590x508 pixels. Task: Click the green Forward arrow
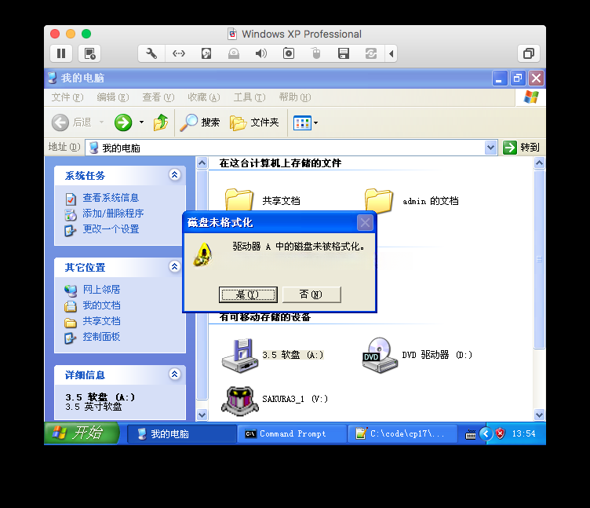[x=123, y=122]
